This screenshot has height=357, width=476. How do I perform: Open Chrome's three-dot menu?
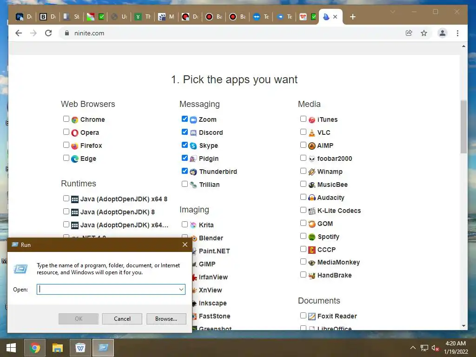[x=457, y=33]
